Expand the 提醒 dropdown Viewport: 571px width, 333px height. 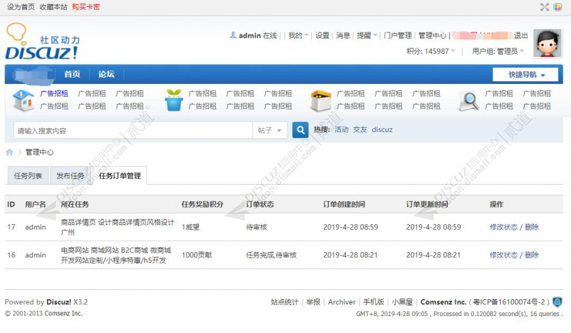(366, 35)
